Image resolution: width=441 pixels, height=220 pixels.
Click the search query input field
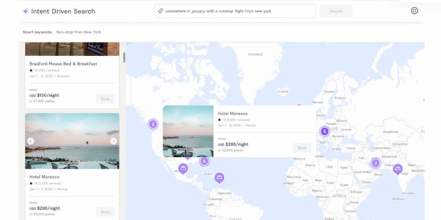235,11
